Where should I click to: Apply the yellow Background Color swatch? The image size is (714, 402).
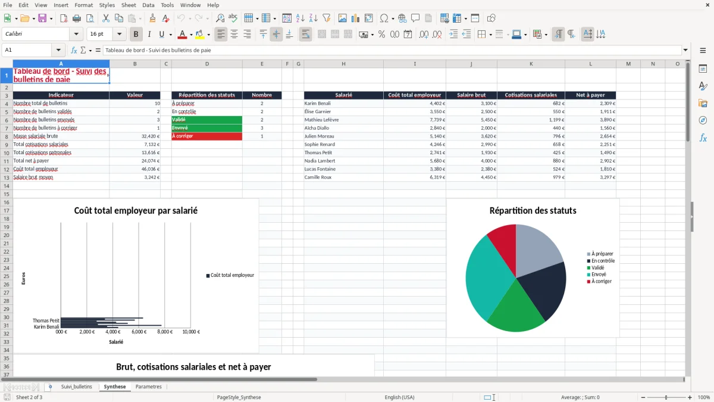pos(200,35)
